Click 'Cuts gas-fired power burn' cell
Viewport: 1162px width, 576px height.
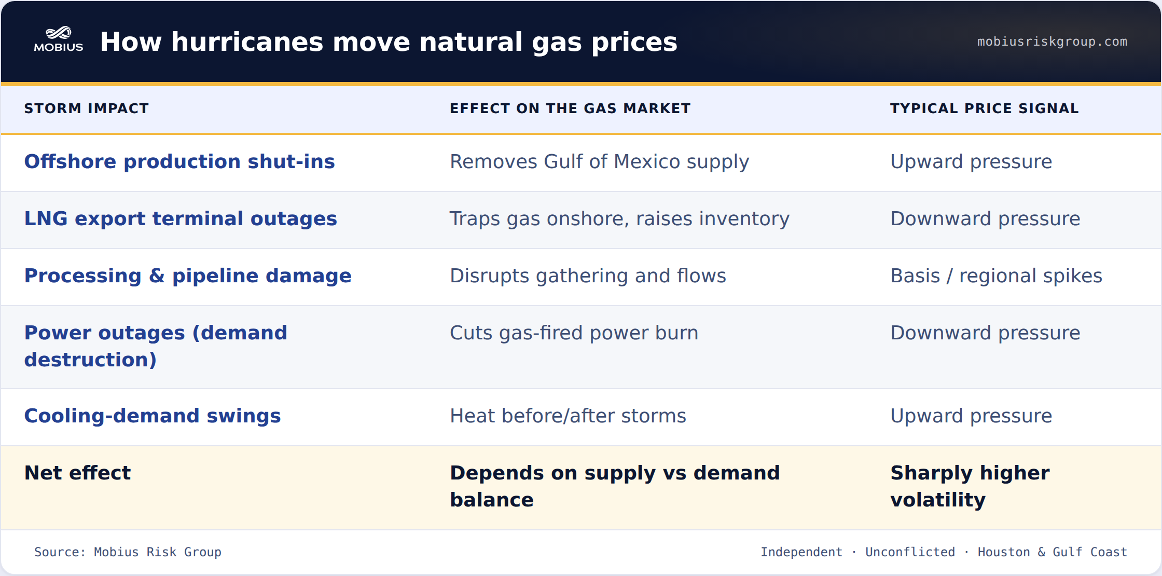click(574, 333)
